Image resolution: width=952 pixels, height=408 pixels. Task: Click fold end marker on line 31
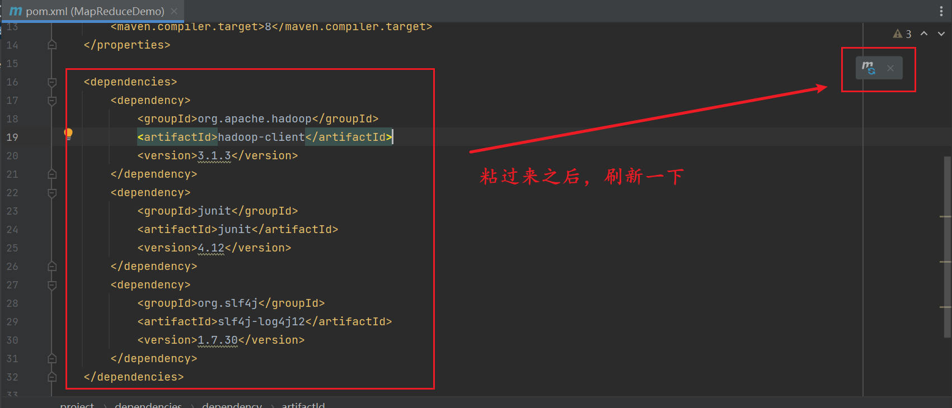(x=52, y=358)
